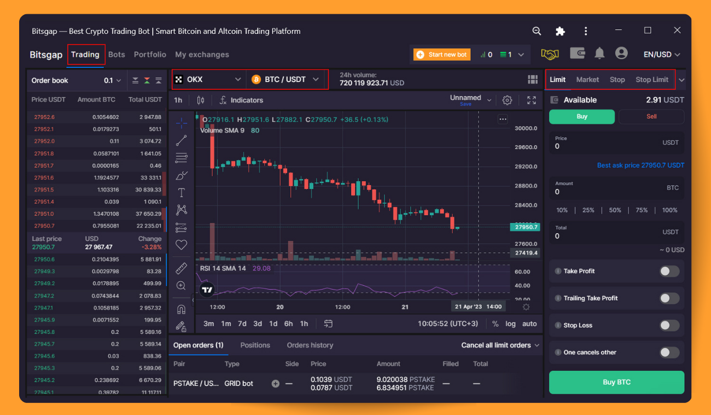Viewport: 711px width, 415px height.
Task: Select the brush drawing tool
Action: pyautogui.click(x=182, y=175)
